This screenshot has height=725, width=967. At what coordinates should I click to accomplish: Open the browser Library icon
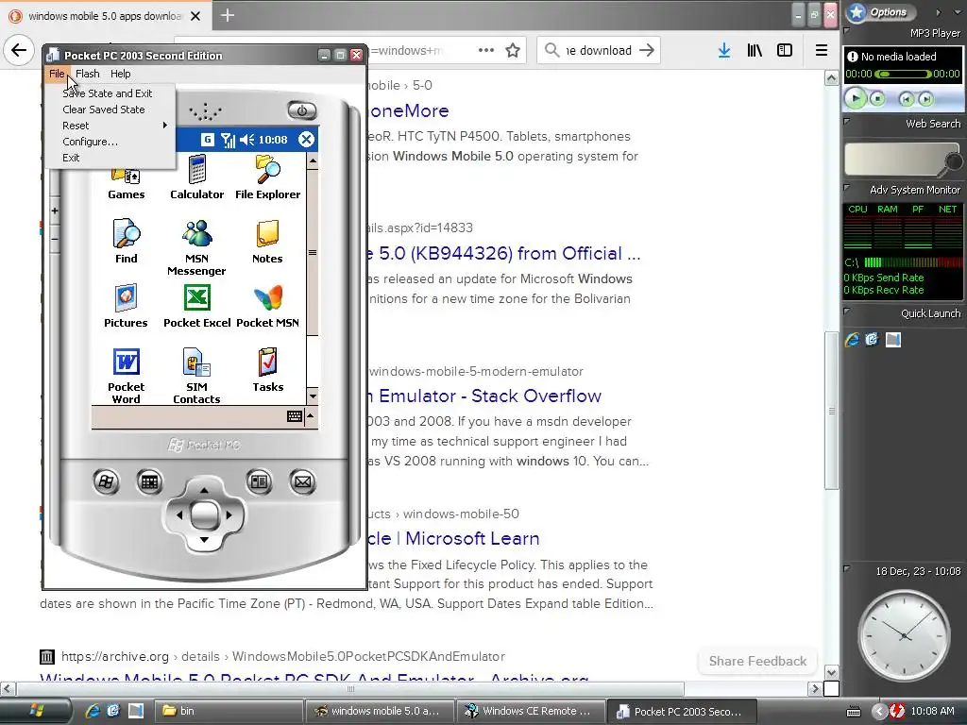click(x=755, y=51)
